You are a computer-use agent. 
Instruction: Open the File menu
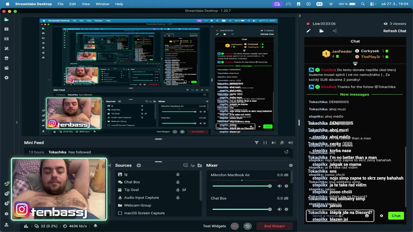[60, 4]
